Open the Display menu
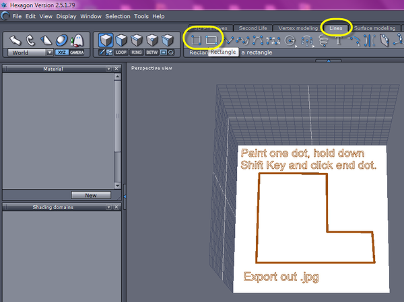404x302 pixels. point(66,16)
